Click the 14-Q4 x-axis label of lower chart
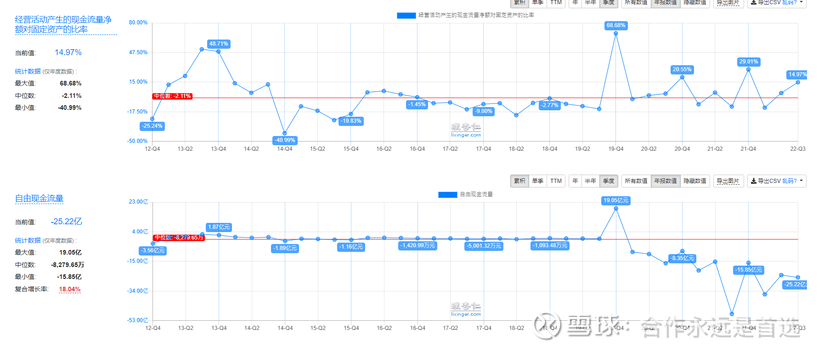Screen dimensions: 824x352 285,328
